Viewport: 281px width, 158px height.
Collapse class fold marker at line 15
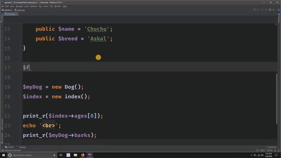21,48
